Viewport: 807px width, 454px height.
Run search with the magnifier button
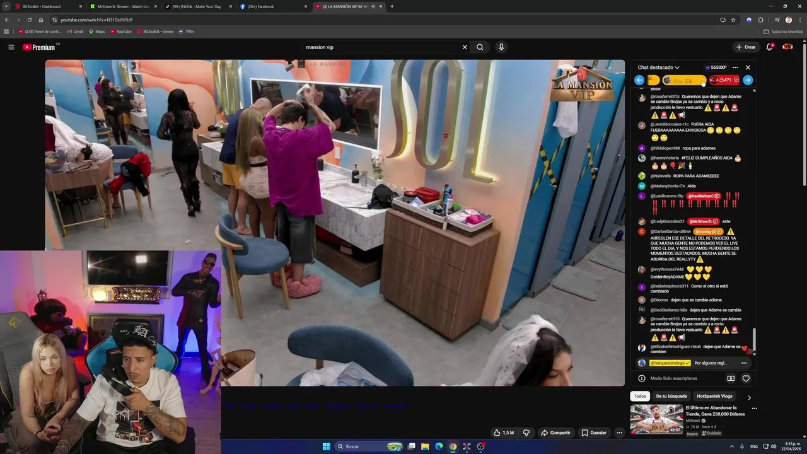point(480,47)
